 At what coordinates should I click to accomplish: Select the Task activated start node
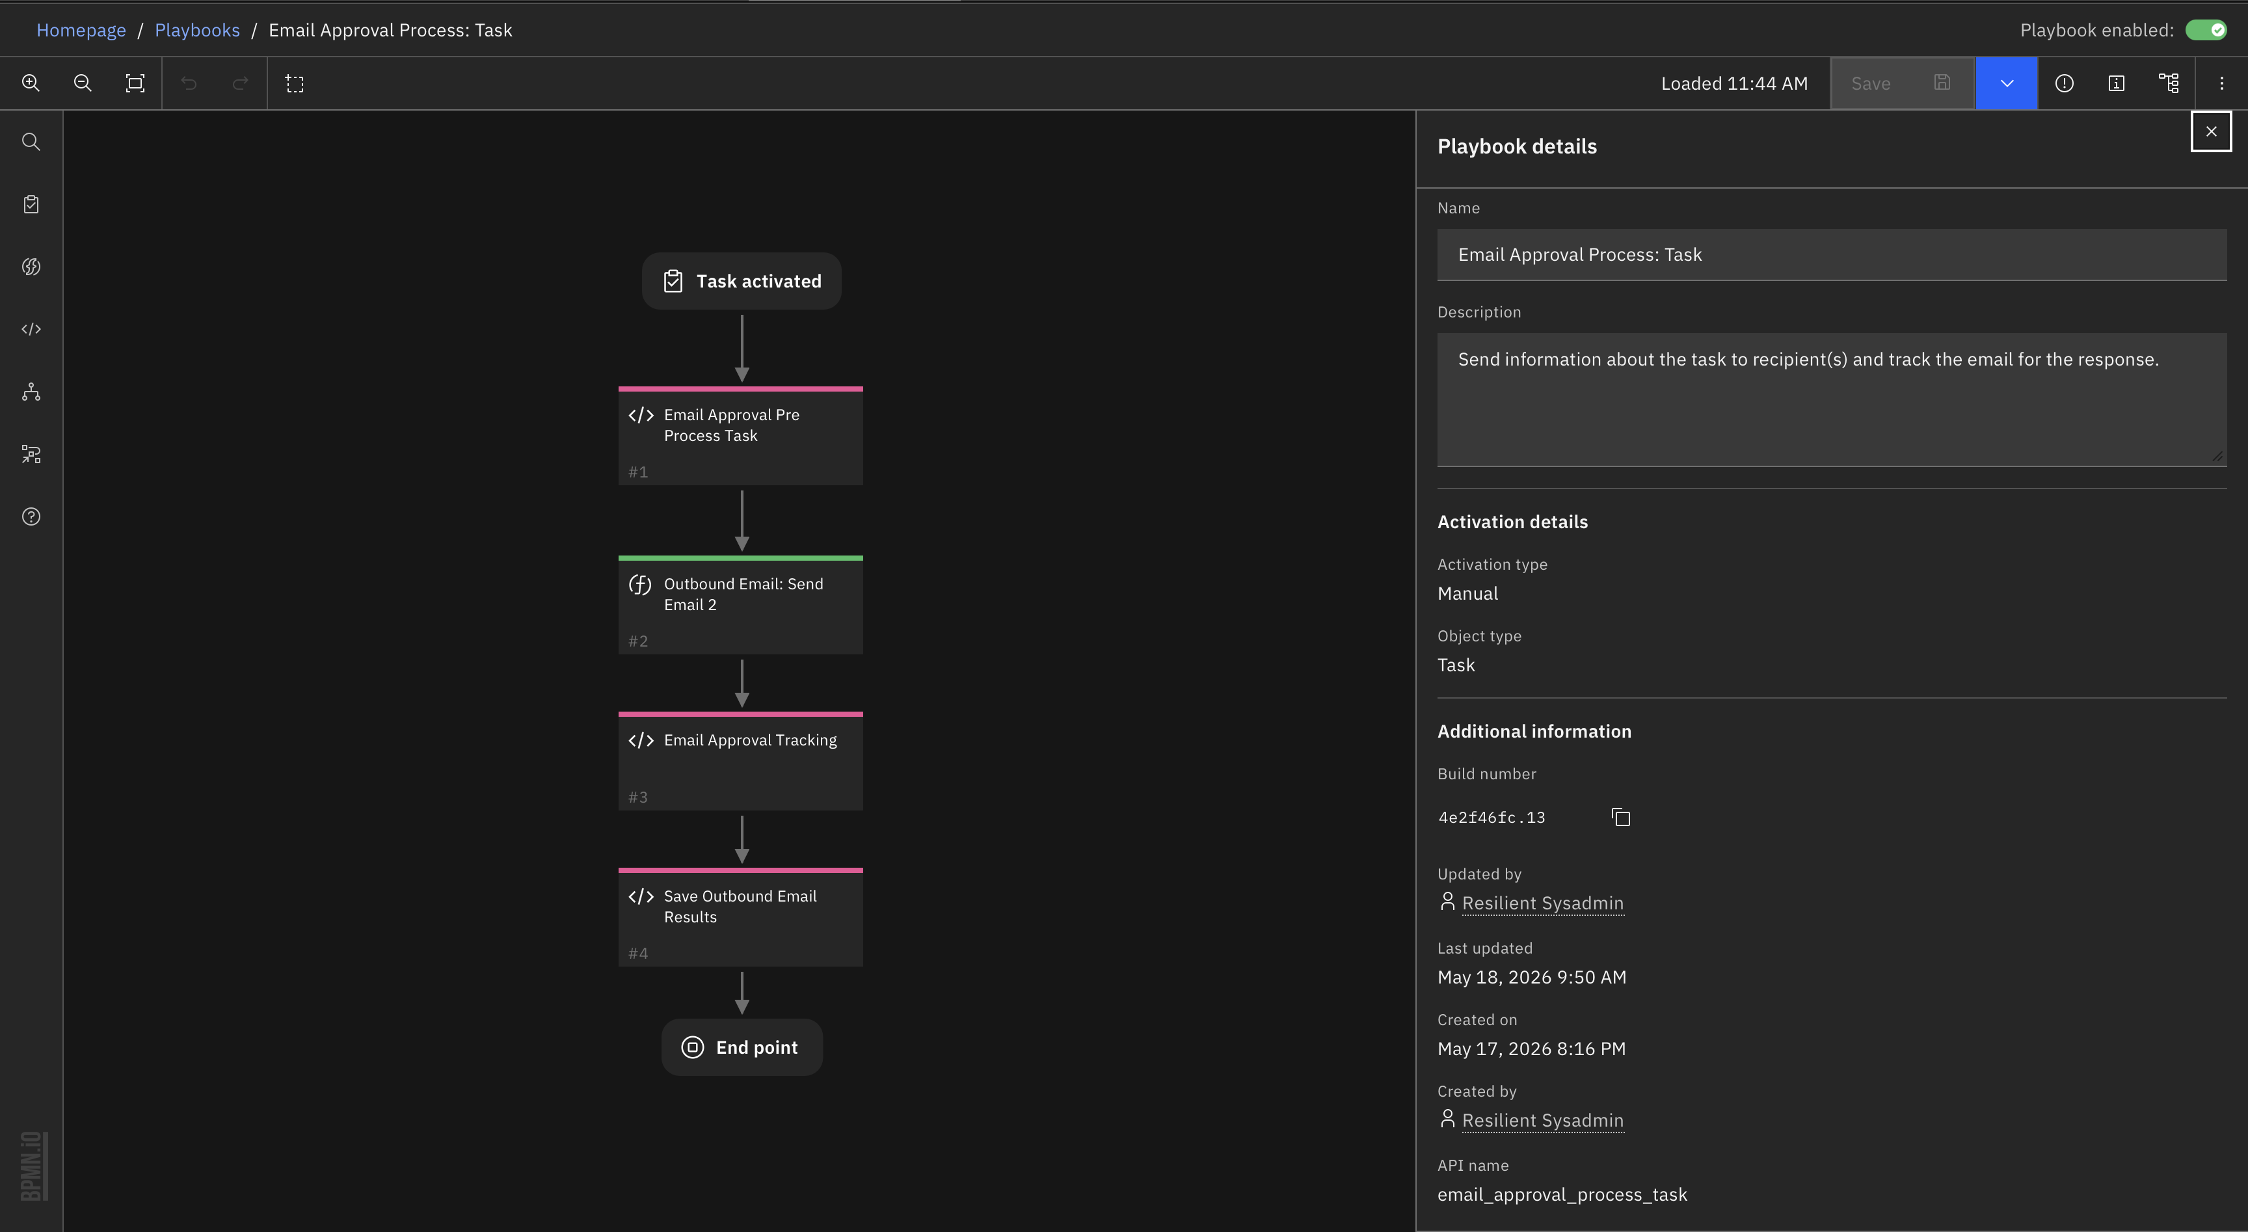742,281
